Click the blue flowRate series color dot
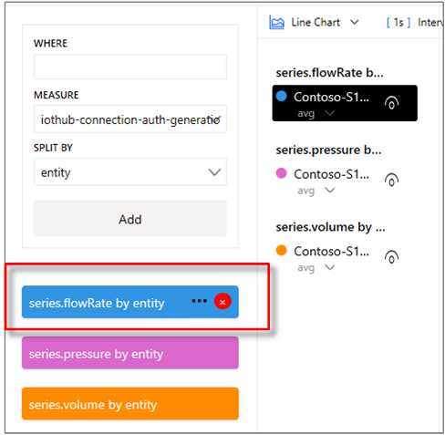Viewport: 445px width, 435px height. 281,96
